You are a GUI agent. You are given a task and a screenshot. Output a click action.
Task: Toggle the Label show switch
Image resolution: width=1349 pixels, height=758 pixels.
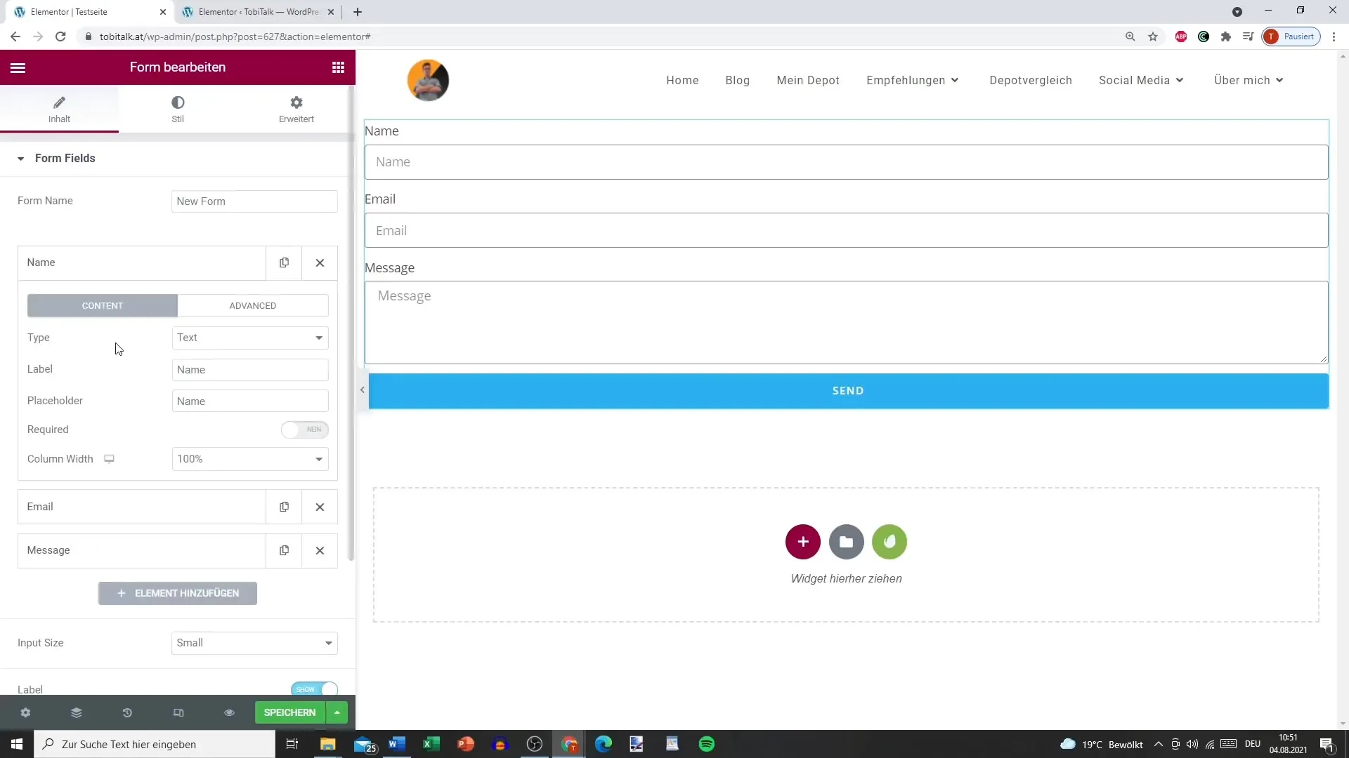pos(314,689)
